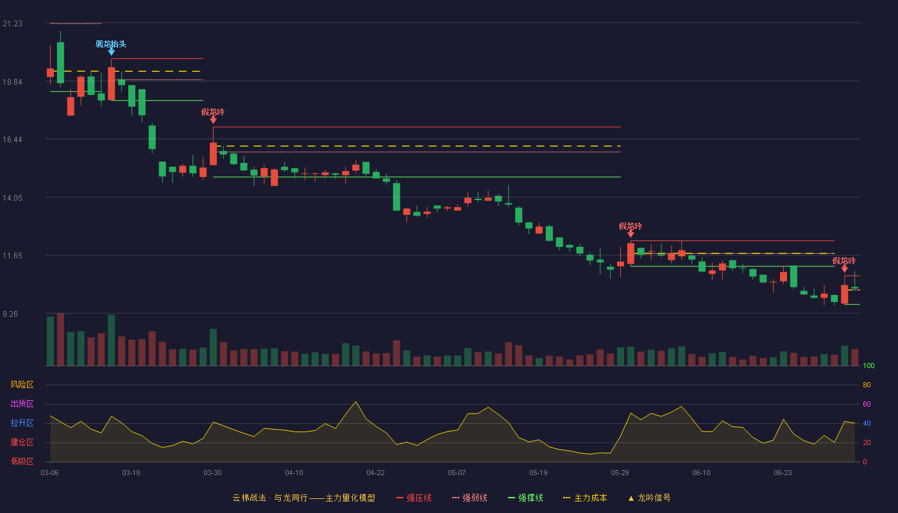This screenshot has width=898, height=513.
Task: Click the 14.05 price axis label
Action: 12,198
